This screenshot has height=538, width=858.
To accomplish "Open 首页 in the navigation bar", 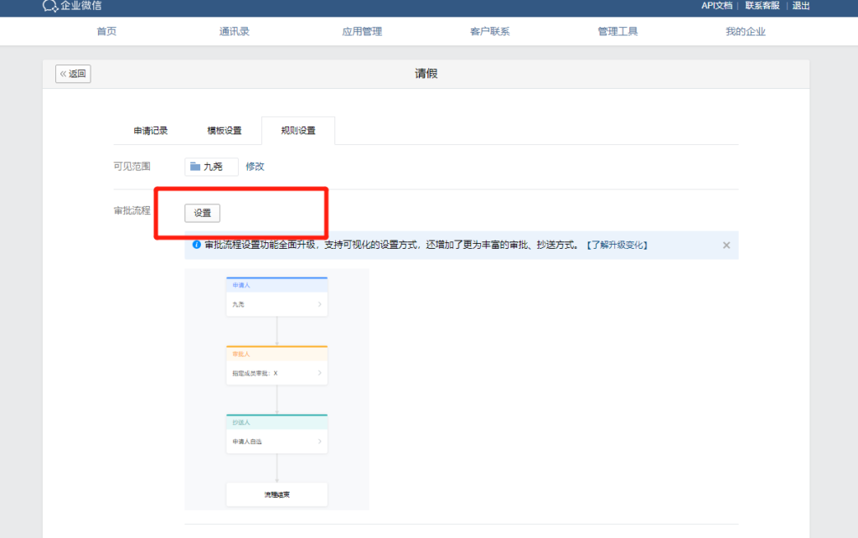I will click(x=106, y=32).
